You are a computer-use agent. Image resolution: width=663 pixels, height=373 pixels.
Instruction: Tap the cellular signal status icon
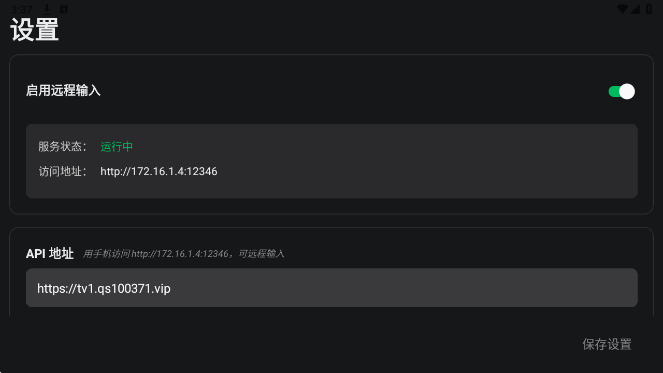[635, 9]
